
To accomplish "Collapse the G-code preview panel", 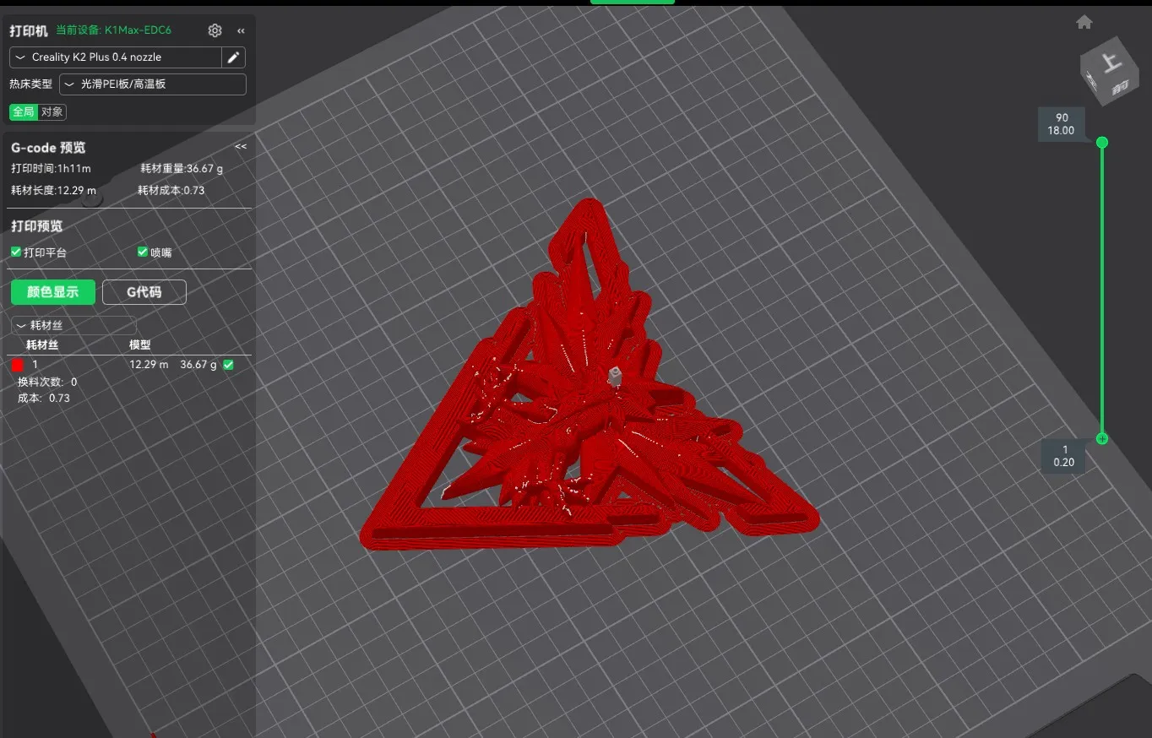I will [x=241, y=146].
